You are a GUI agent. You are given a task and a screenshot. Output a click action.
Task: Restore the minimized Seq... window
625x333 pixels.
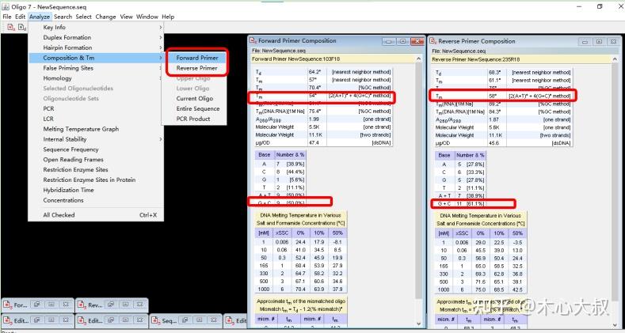[185, 320]
